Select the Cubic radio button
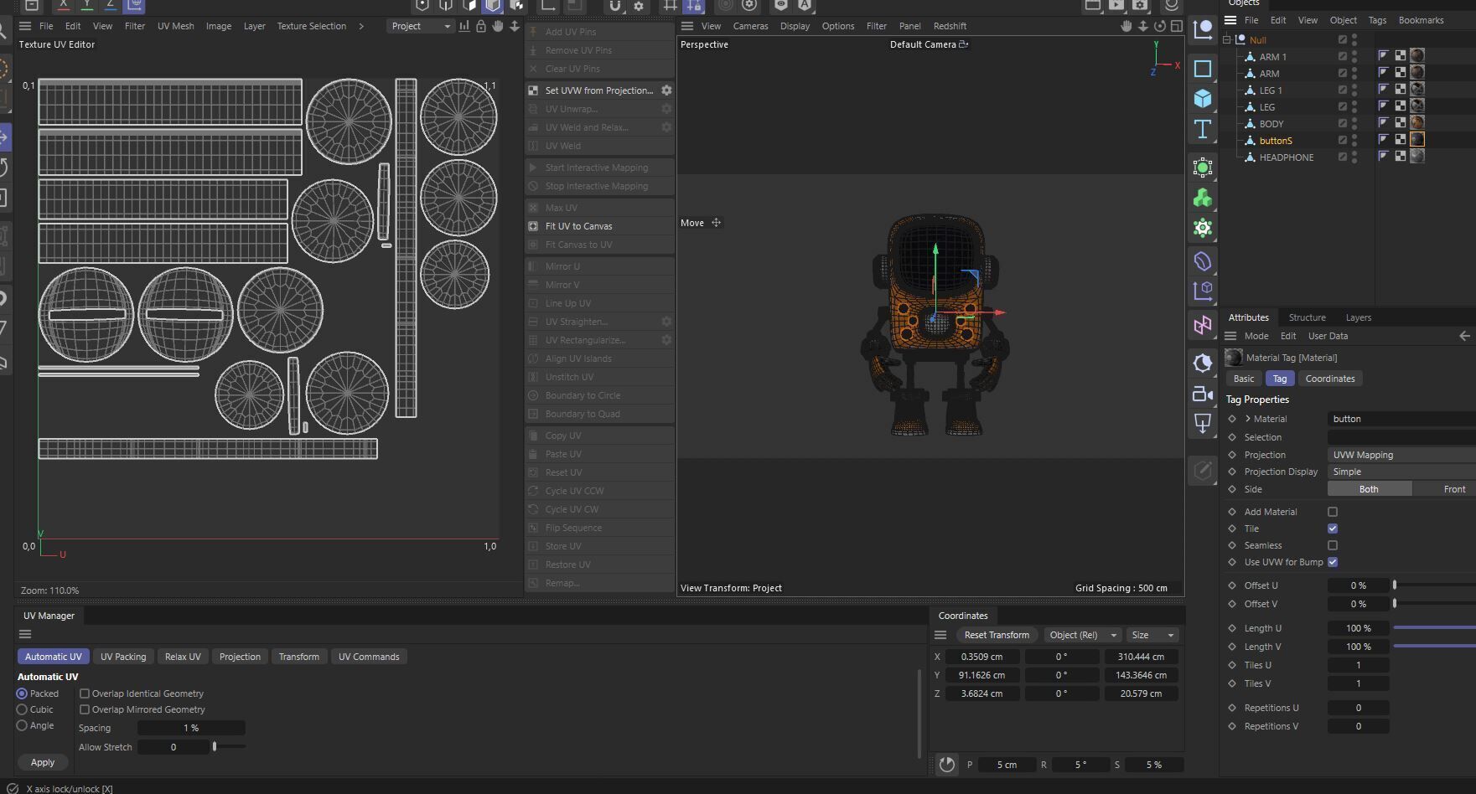The height and width of the screenshot is (794, 1476). (22, 709)
